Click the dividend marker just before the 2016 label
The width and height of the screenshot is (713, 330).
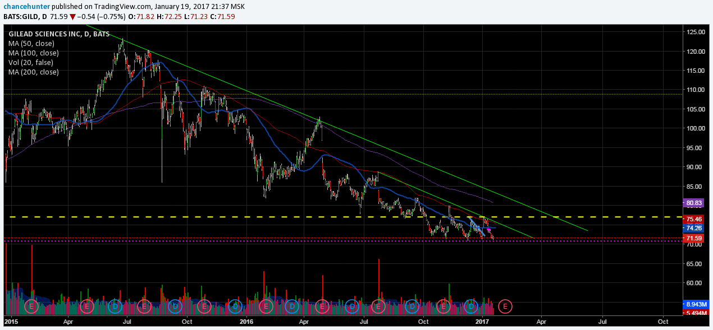coord(235,306)
